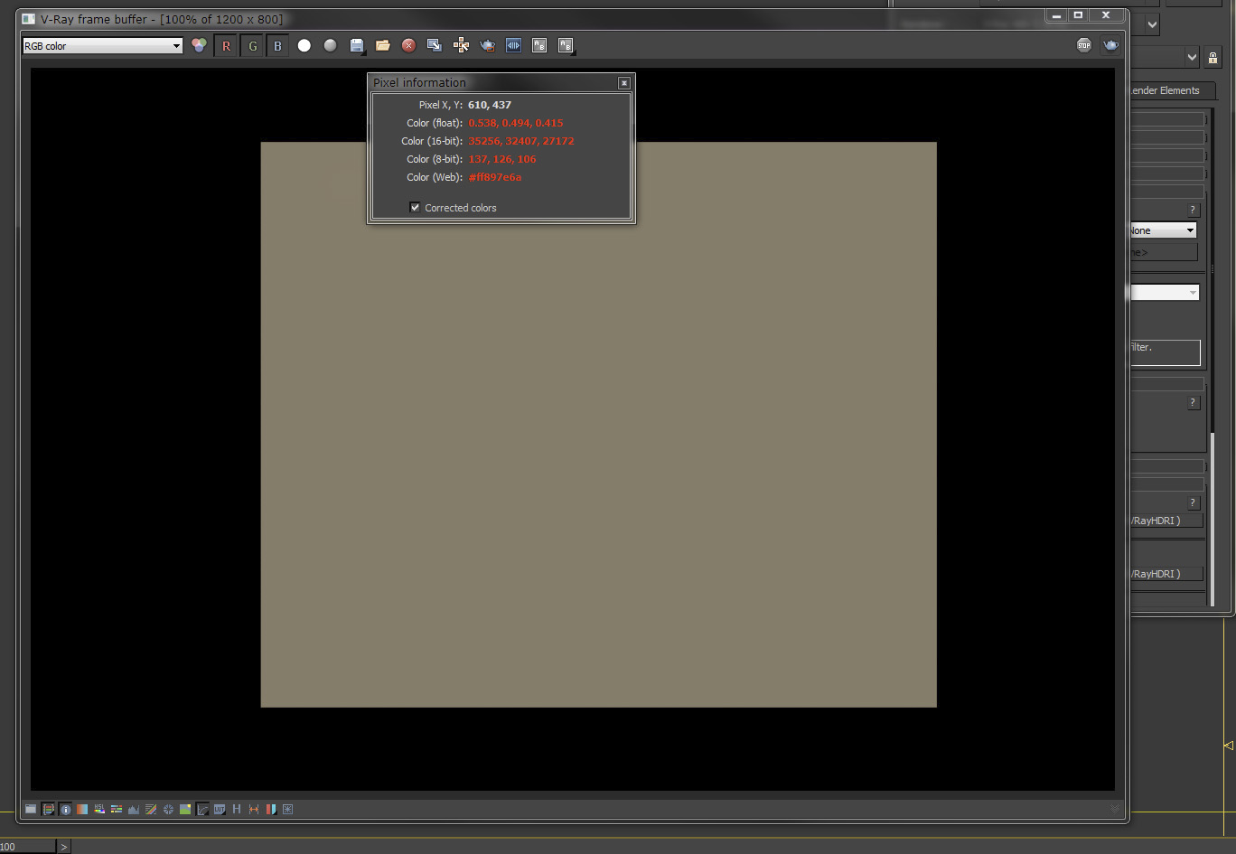Toggle the blue channel B button

pos(277,45)
